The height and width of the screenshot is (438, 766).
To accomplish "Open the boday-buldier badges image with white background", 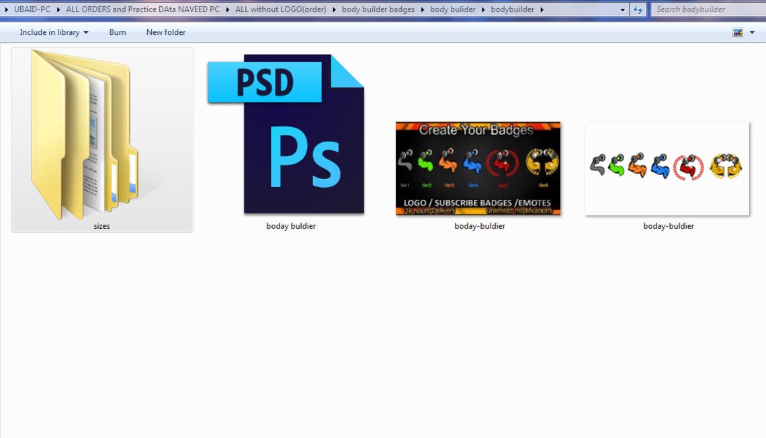I will (667, 168).
